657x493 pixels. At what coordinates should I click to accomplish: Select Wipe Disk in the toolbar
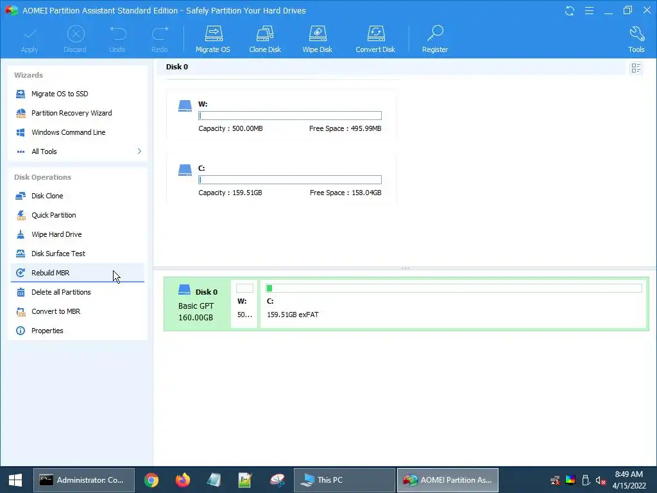317,39
